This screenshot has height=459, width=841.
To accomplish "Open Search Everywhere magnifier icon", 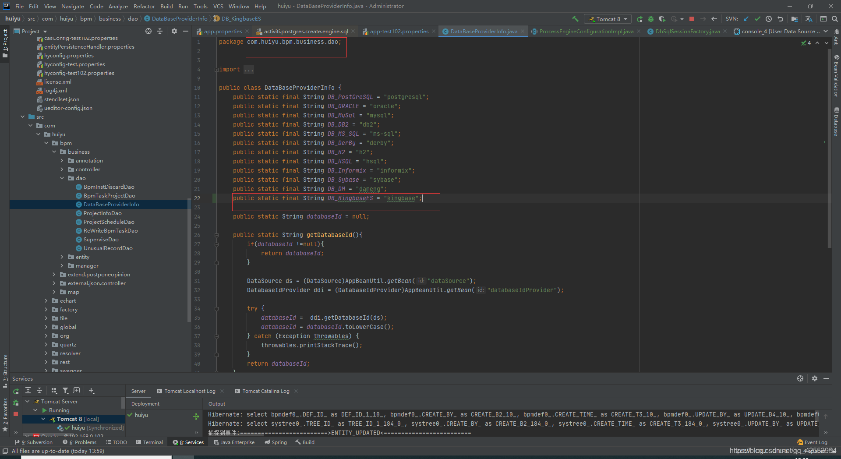I will 835,19.
